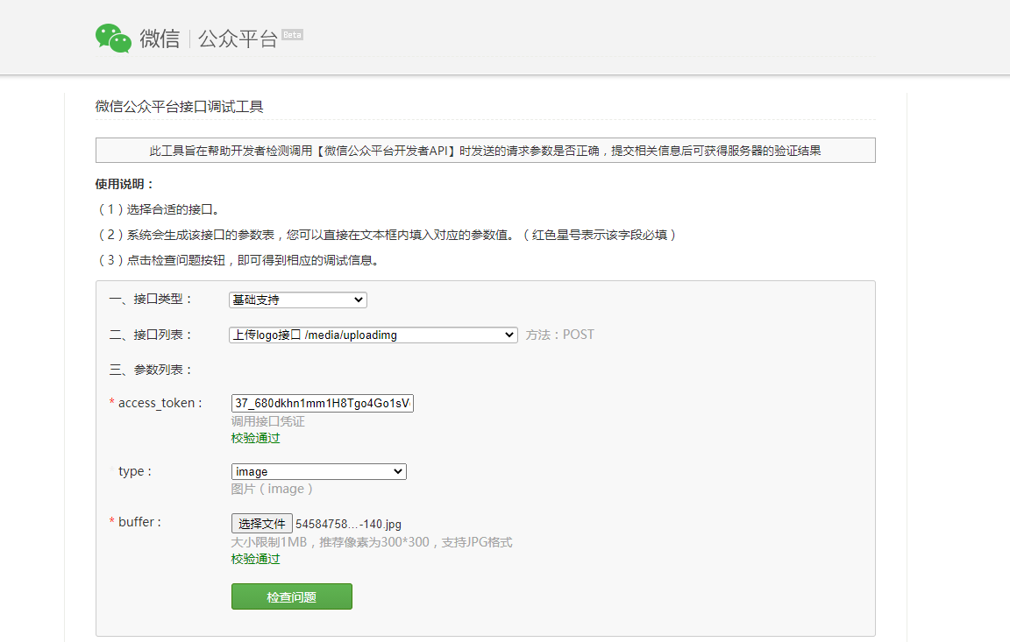Click the buffer field label

(139, 522)
